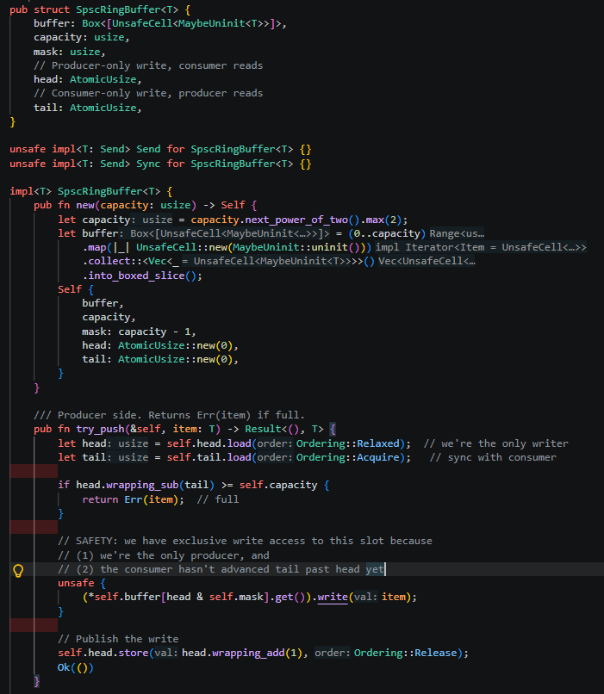Click 'head.wrapping_add(1)' expression
Image resolution: width=604 pixels, height=694 pixels.
pyautogui.click(x=243, y=653)
